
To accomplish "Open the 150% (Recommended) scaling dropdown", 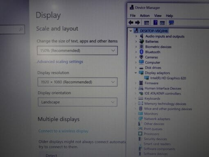I will point(77,50).
